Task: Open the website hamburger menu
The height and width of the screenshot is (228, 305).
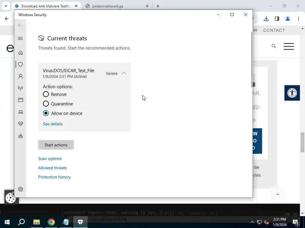Action: (x=289, y=46)
